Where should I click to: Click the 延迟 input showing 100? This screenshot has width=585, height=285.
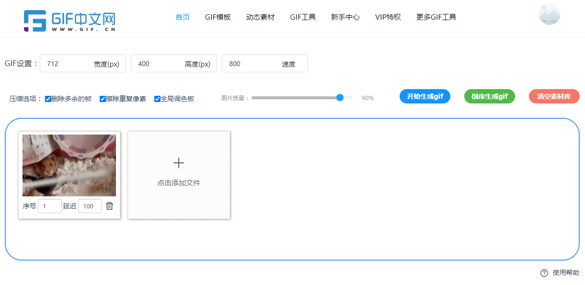[x=90, y=206]
